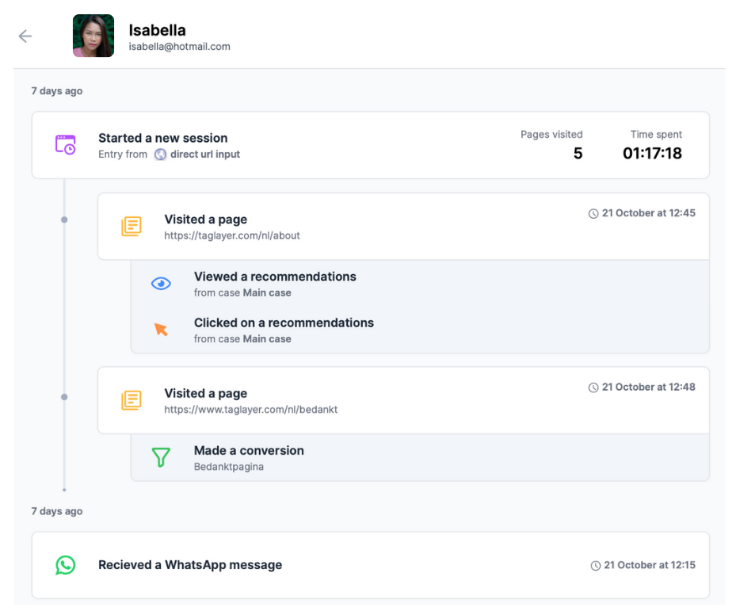
Task: Click the Time spent 01:17:18 value
Action: click(x=652, y=154)
